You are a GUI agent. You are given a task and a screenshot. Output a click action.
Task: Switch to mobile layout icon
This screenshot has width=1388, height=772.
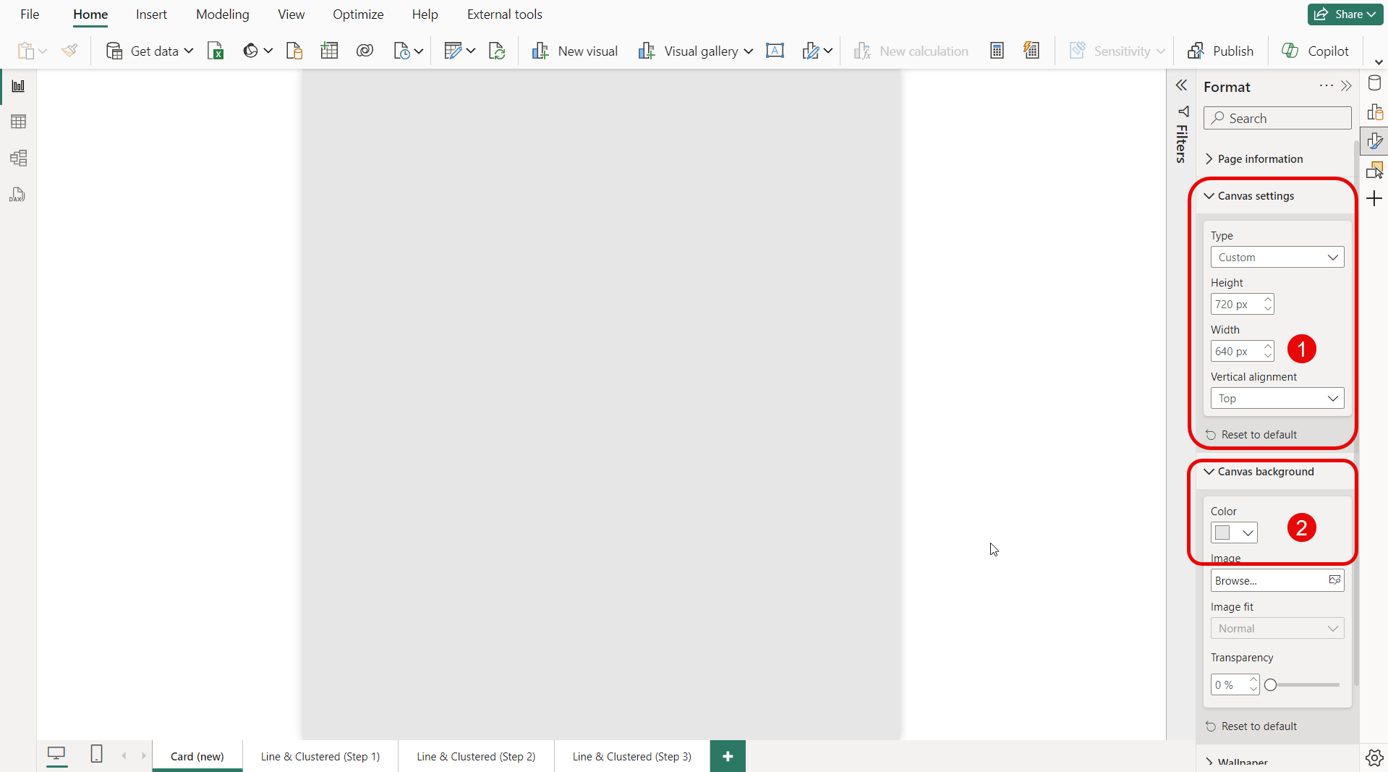(x=96, y=755)
